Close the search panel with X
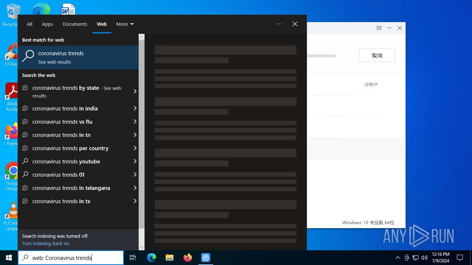The image size is (472, 265). [x=295, y=24]
